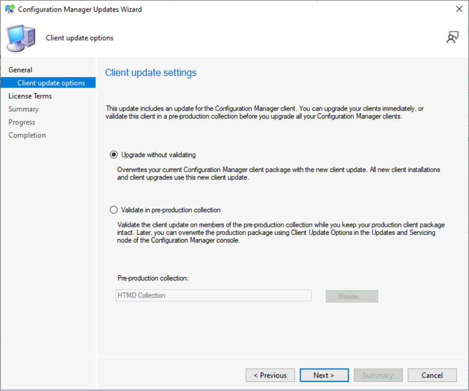This screenshot has width=469, height=391.
Task: Click the Next button
Action: [324, 375]
